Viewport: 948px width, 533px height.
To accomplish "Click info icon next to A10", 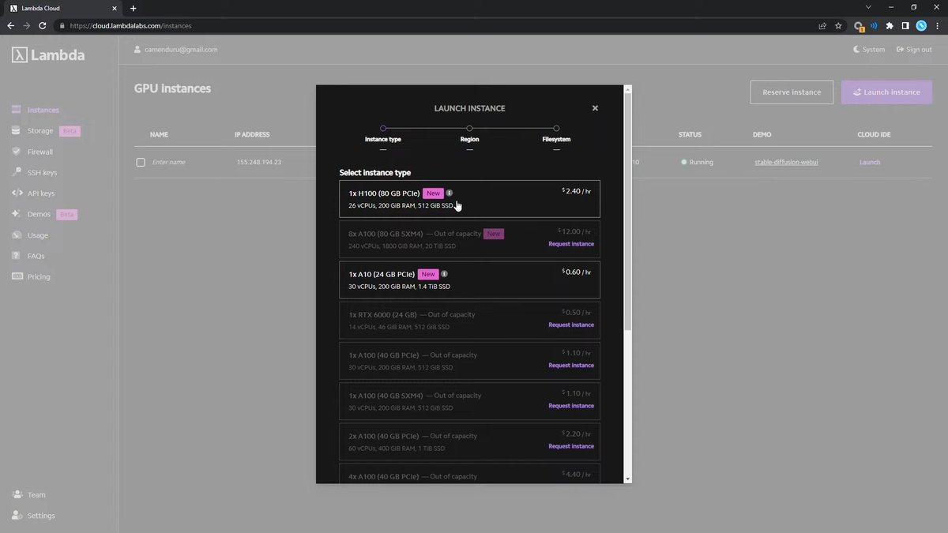I will [x=445, y=274].
